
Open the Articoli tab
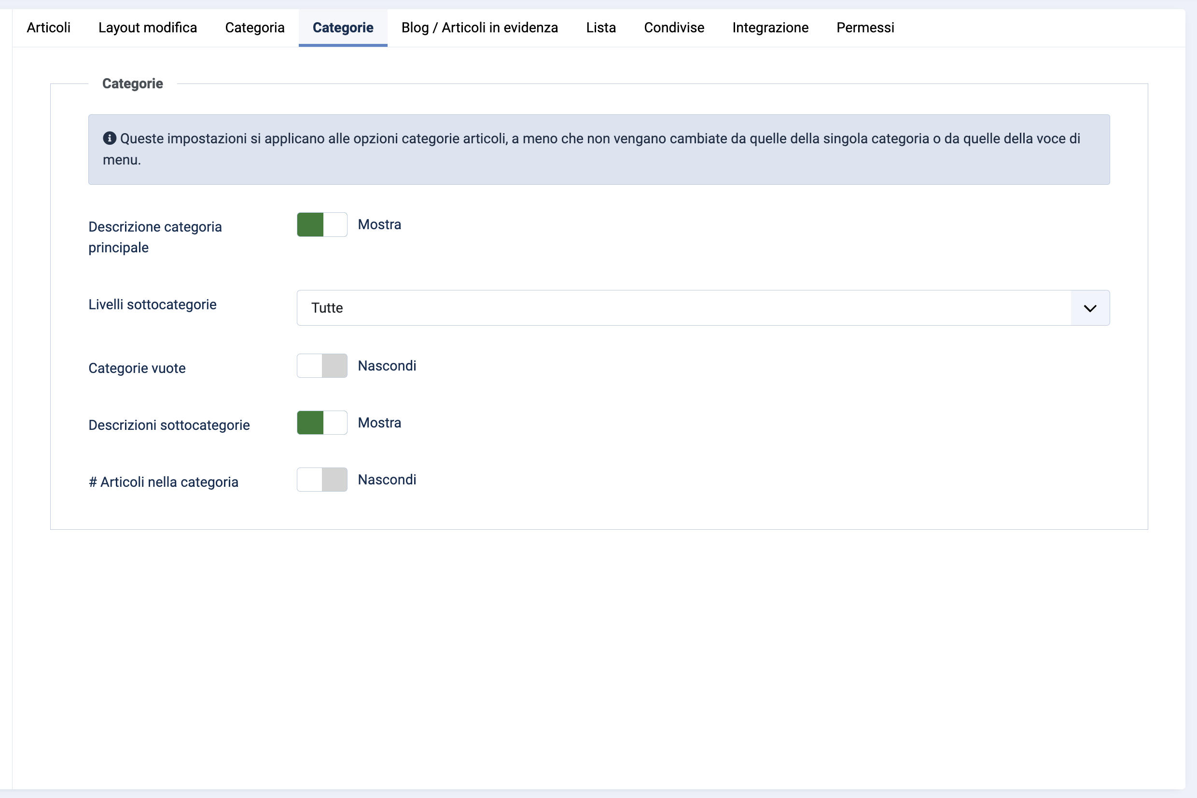(48, 28)
